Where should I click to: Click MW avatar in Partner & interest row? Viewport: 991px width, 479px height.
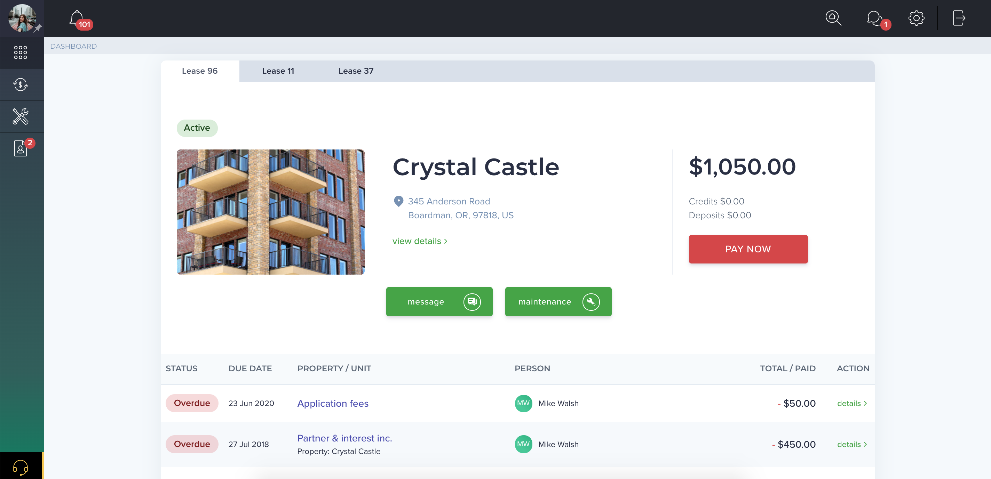pyautogui.click(x=523, y=444)
